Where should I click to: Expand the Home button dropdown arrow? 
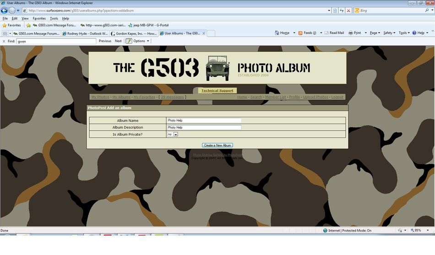pos(294,32)
